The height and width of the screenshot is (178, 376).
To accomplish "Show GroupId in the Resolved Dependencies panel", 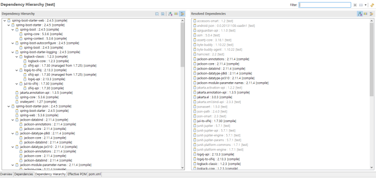I will pyautogui.click(x=365, y=14).
